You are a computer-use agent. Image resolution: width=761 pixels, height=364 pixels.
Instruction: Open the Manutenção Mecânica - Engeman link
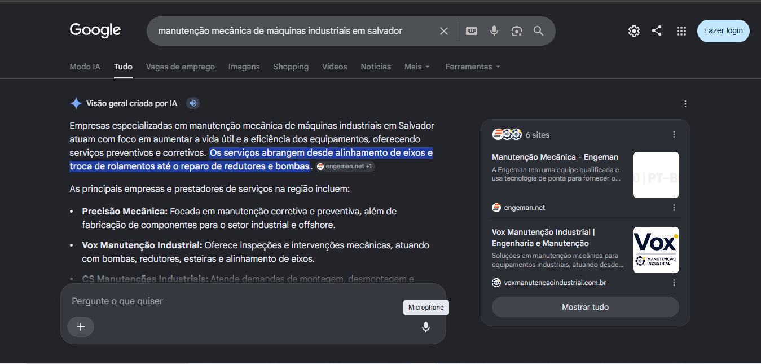555,157
